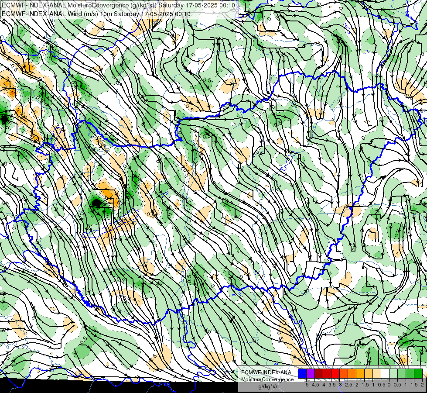The height and width of the screenshot is (393, 427).
Task: Click the blue legend swatch above -5
Action: point(302,374)
